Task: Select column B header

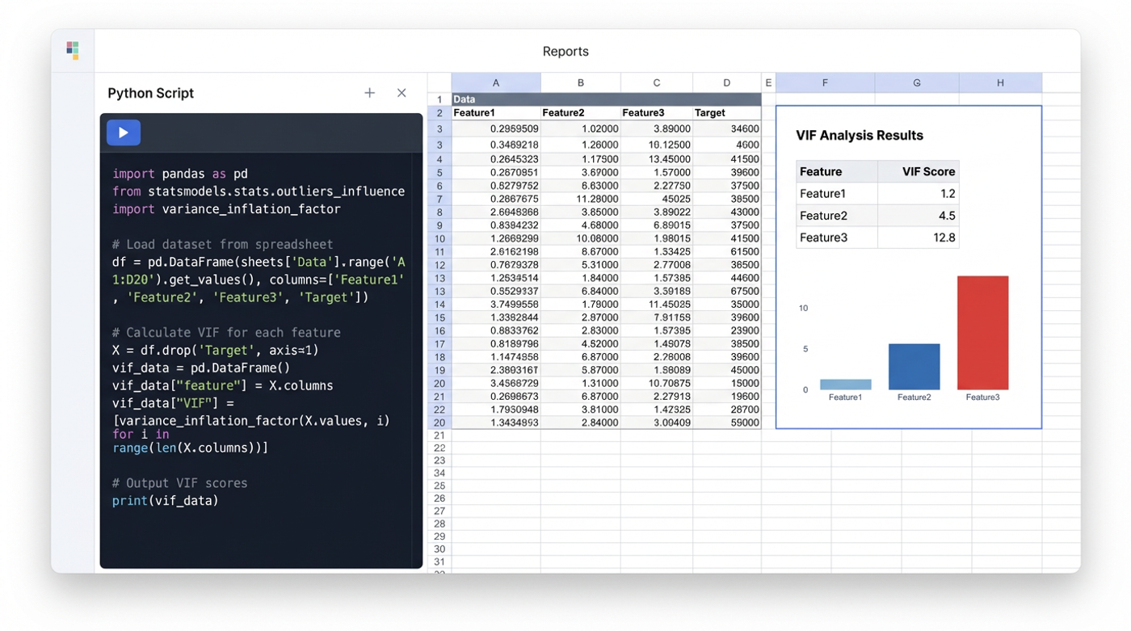Action: click(580, 82)
